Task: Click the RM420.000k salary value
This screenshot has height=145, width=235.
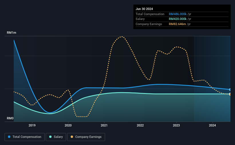Action: (x=178, y=19)
